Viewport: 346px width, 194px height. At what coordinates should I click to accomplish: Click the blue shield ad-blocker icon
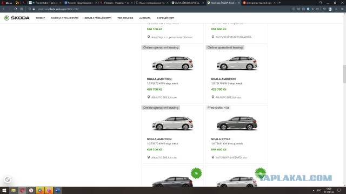(x=308, y=9)
